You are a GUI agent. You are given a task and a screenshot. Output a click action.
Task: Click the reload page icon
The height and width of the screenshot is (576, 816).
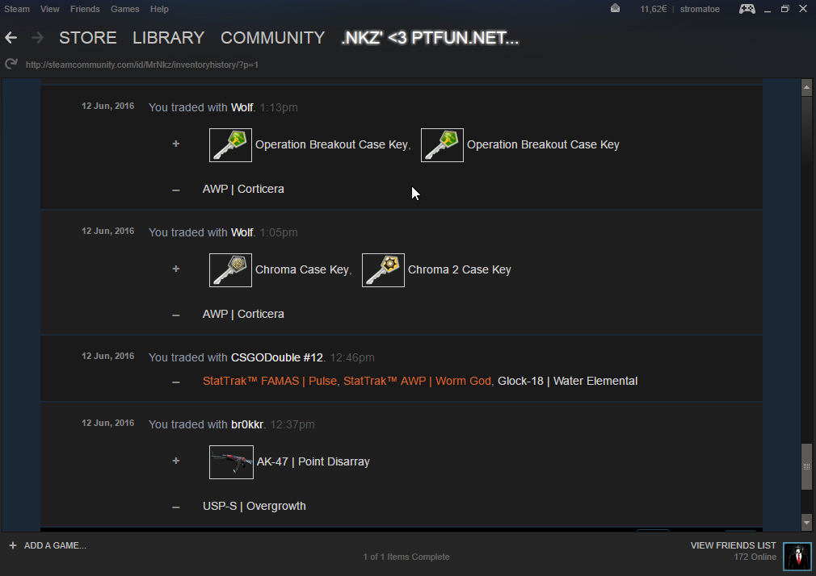[x=11, y=65]
